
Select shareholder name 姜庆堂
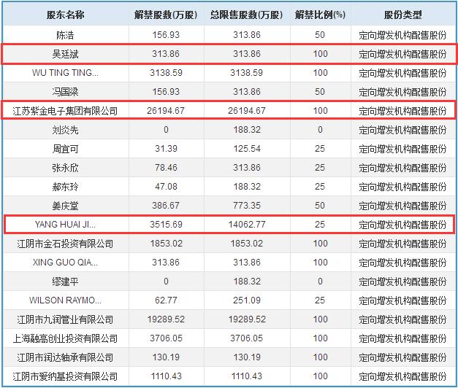coord(66,206)
